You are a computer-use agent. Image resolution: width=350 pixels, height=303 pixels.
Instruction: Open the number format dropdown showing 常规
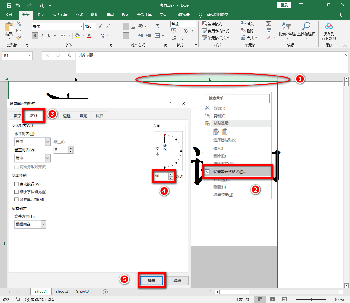pyautogui.click(x=194, y=24)
